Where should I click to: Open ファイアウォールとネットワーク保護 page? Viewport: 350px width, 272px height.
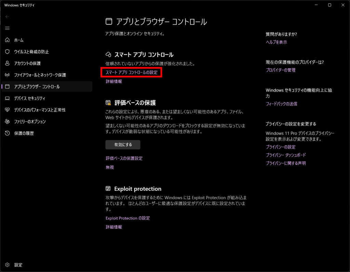pyautogui.click(x=40, y=75)
